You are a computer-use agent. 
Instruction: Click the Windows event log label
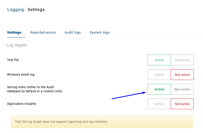click(21, 75)
